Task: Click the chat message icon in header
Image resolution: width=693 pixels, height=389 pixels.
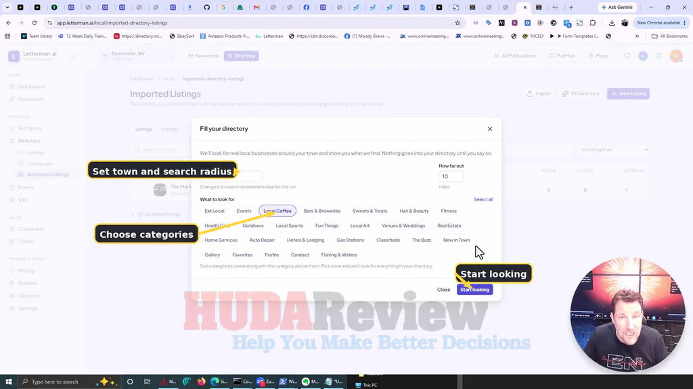Action: (627, 56)
